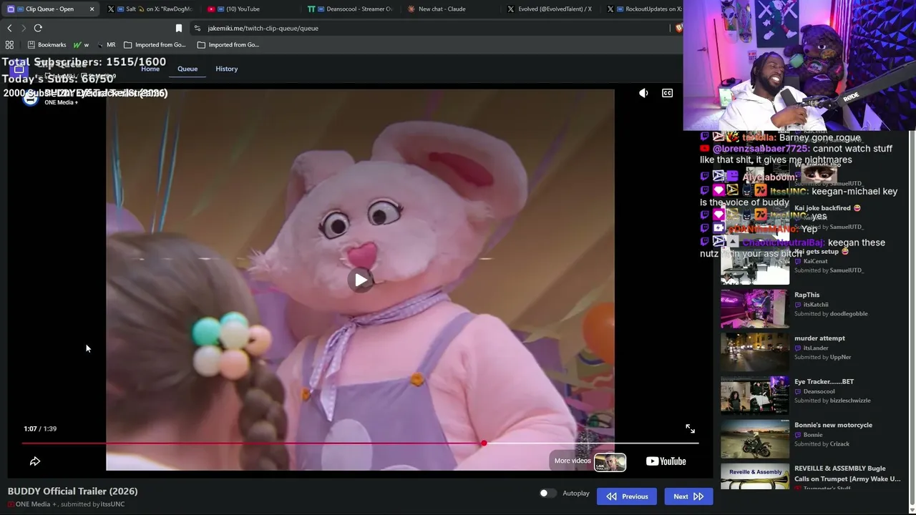Viewport: 916px width, 515px height.
Task: Click the 'REVEILLE & ASSEMBLY Bugle' clip title
Action: (x=847, y=474)
